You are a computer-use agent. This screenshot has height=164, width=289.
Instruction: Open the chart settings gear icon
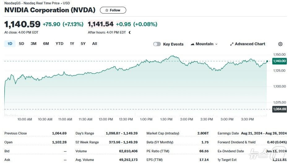tap(280, 44)
